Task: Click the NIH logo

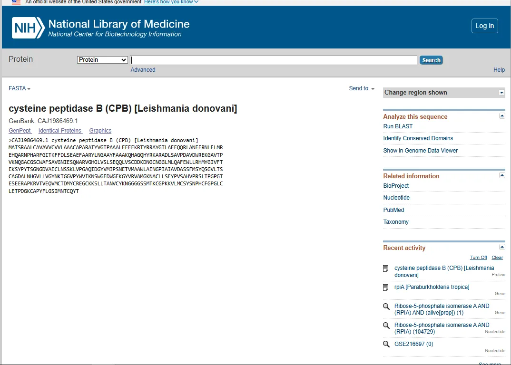Action: [29, 28]
